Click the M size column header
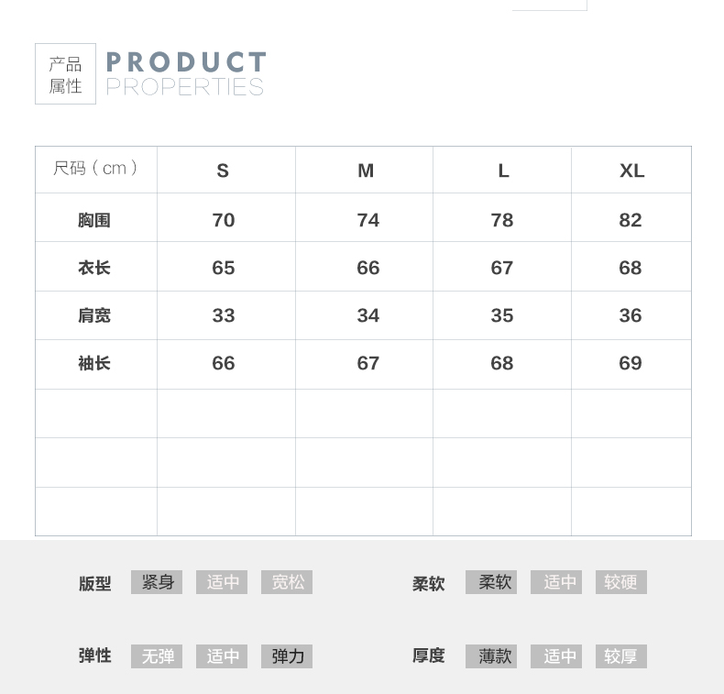The image size is (724, 694). [366, 171]
